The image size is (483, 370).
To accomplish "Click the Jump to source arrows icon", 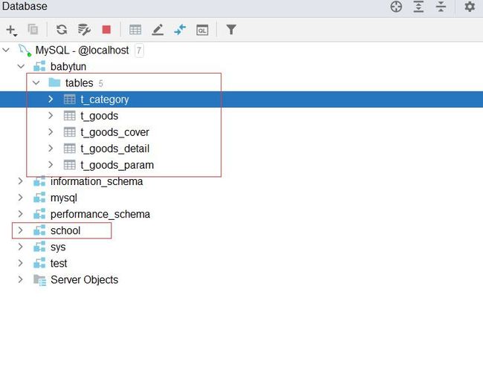I will pyautogui.click(x=180, y=30).
